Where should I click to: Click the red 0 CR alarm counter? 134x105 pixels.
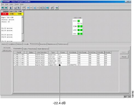[x=5, y=14]
